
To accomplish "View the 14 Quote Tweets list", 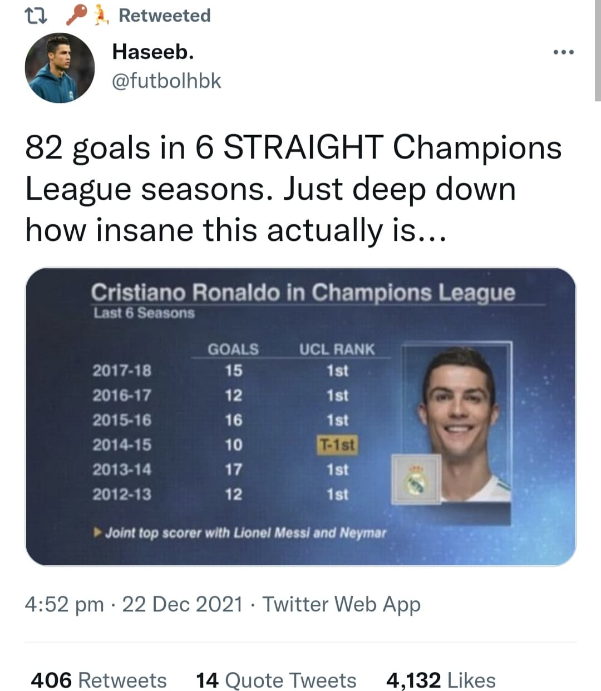I will coord(276,680).
